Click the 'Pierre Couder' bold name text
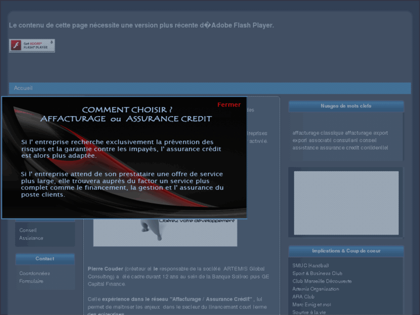 point(105,269)
